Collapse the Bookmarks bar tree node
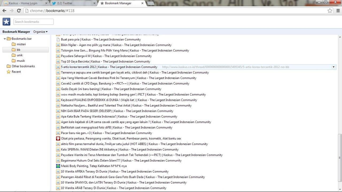This screenshot has width=342, height=192. click(5, 39)
